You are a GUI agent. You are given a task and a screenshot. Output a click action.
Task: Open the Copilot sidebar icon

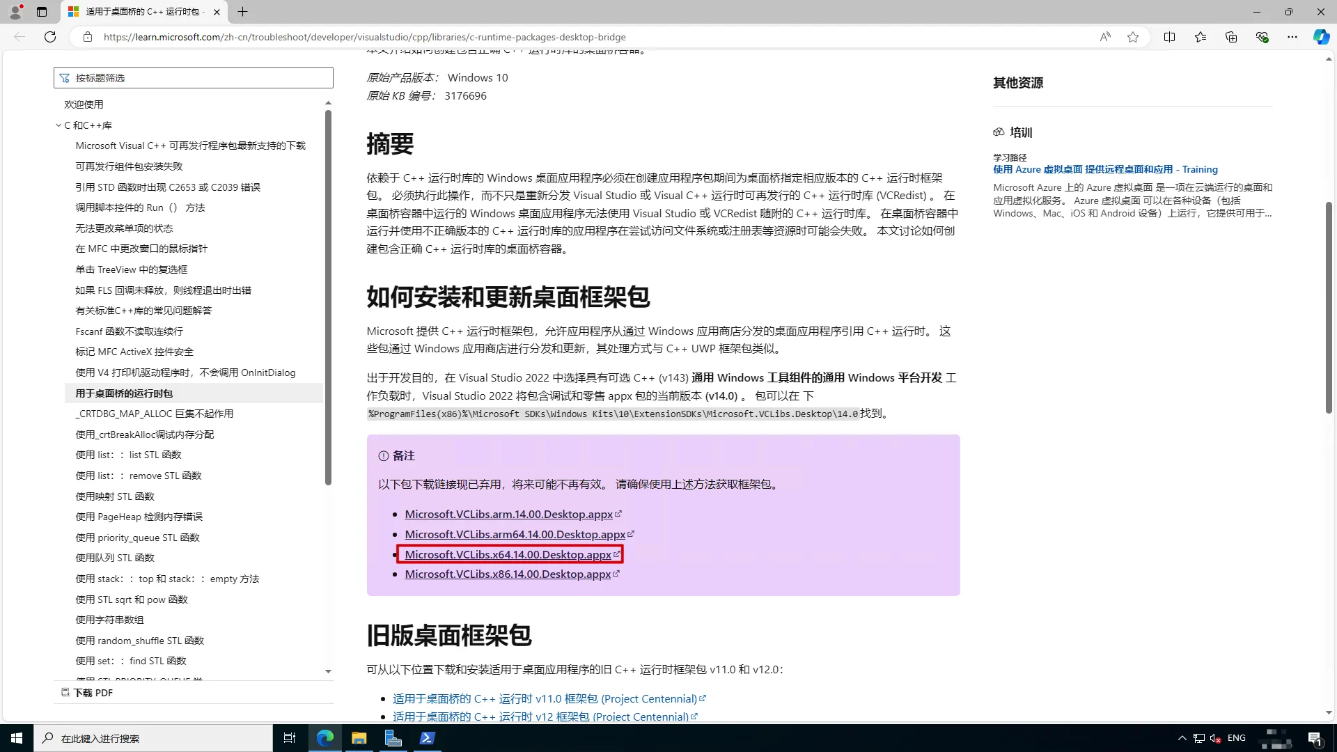[x=1321, y=37]
